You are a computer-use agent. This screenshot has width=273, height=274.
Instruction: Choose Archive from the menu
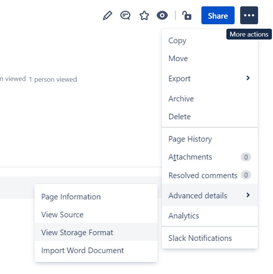coord(210,99)
